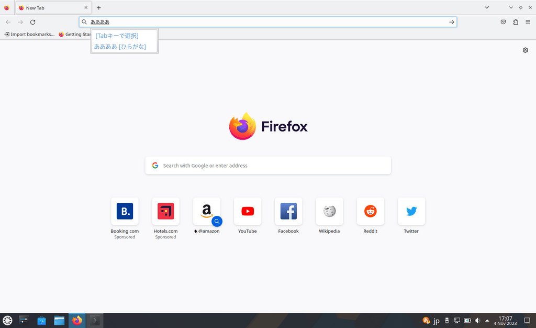
Task: Open the volume tray icon
Action: (477, 321)
